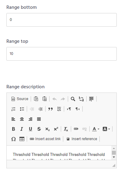This screenshot has width=121, height=172.
Task: Click the editor resize handle
Action: click(114, 165)
